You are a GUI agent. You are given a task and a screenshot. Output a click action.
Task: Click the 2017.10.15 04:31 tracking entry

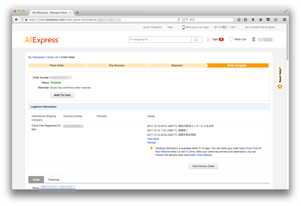point(180,126)
